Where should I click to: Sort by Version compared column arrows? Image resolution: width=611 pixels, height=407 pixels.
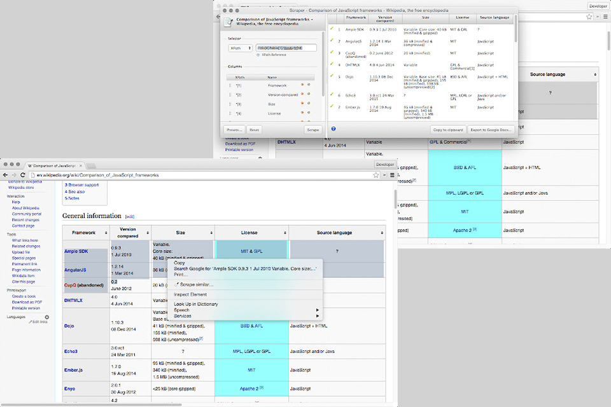(x=148, y=233)
